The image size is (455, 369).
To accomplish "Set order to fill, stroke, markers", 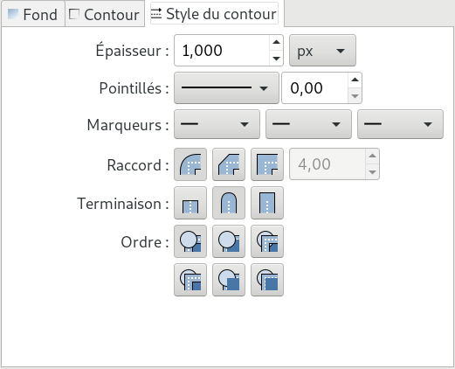I will click(190, 241).
